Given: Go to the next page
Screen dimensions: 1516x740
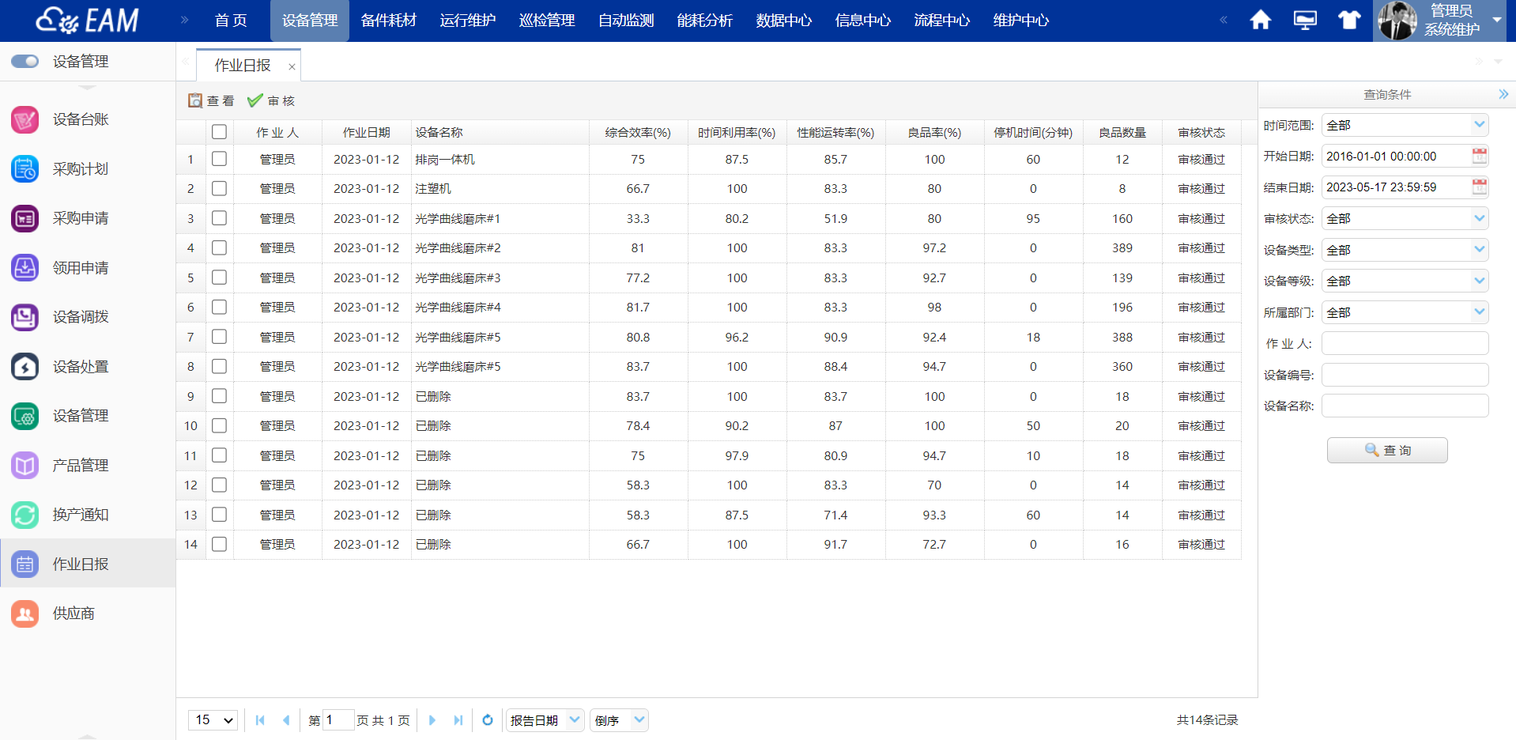Looking at the screenshot, I should 432,720.
